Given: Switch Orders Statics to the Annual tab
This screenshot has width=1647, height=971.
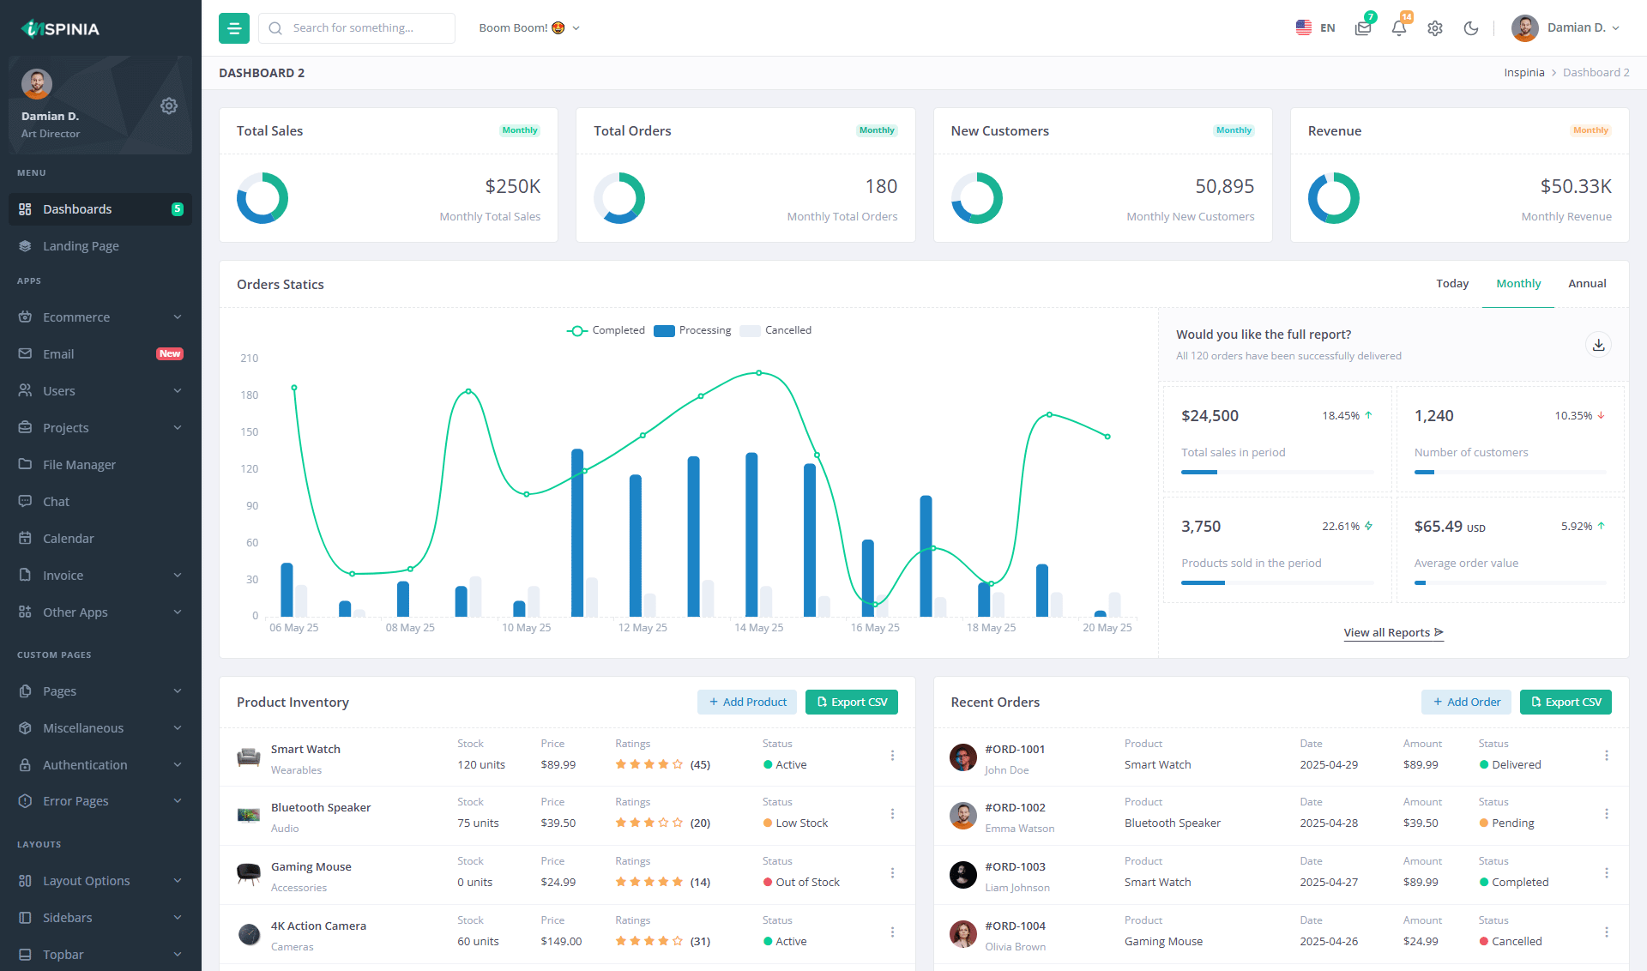Looking at the screenshot, I should coord(1587,283).
